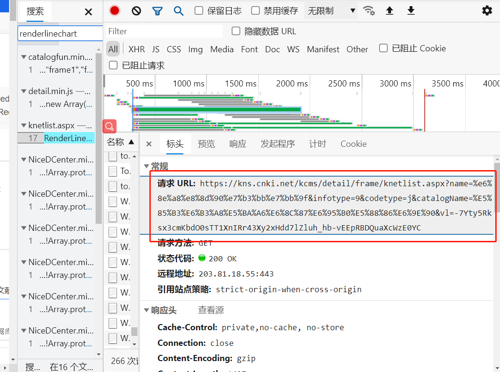500x372 pixels.
Task: Select the highlighted RenderLine search match
Action: (x=69, y=138)
